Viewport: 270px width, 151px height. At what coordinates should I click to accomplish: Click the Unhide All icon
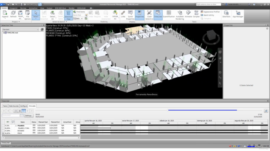[x=115, y=15]
